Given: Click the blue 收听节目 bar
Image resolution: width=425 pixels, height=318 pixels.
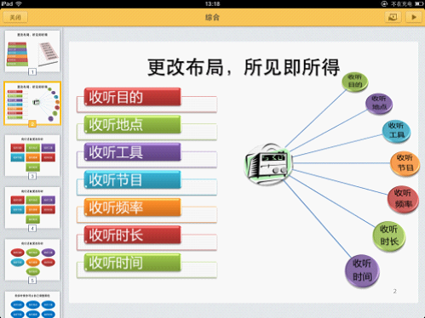Looking at the screenshot, I should pyautogui.click(x=132, y=180).
